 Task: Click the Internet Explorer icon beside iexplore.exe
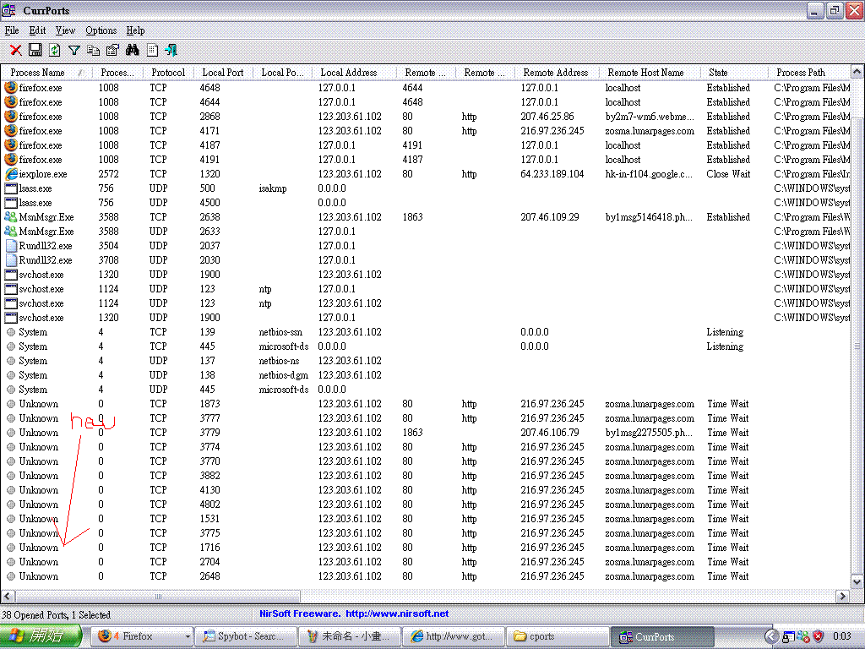pyautogui.click(x=10, y=174)
